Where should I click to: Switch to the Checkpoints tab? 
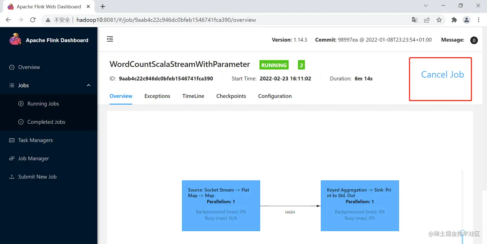click(231, 96)
